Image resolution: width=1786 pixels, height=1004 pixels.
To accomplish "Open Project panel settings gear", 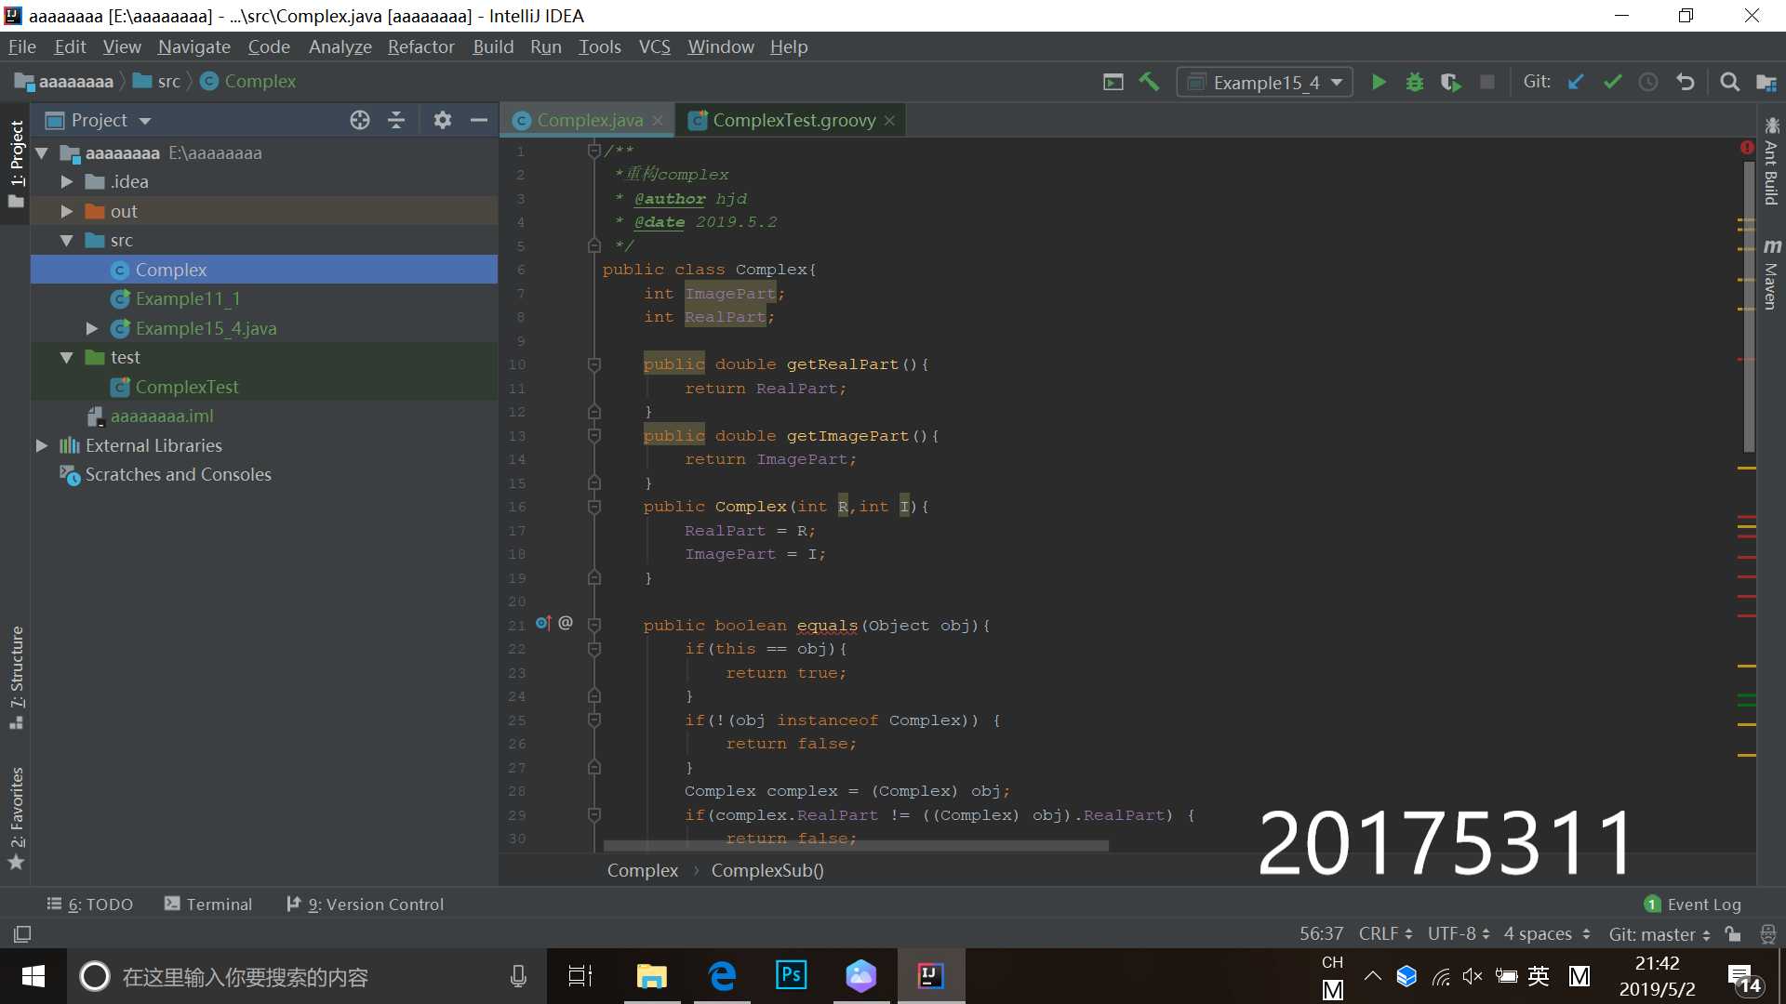I will 443,120.
